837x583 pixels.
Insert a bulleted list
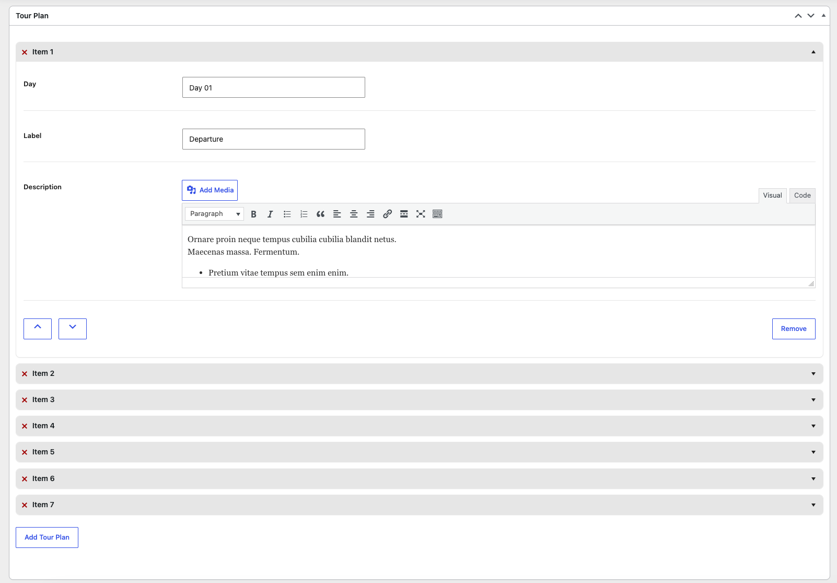(287, 214)
